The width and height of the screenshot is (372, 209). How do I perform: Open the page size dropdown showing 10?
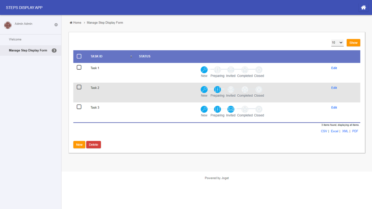(337, 43)
